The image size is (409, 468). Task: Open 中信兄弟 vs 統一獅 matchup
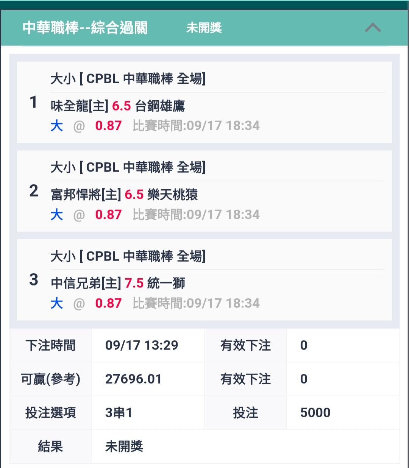point(118,283)
